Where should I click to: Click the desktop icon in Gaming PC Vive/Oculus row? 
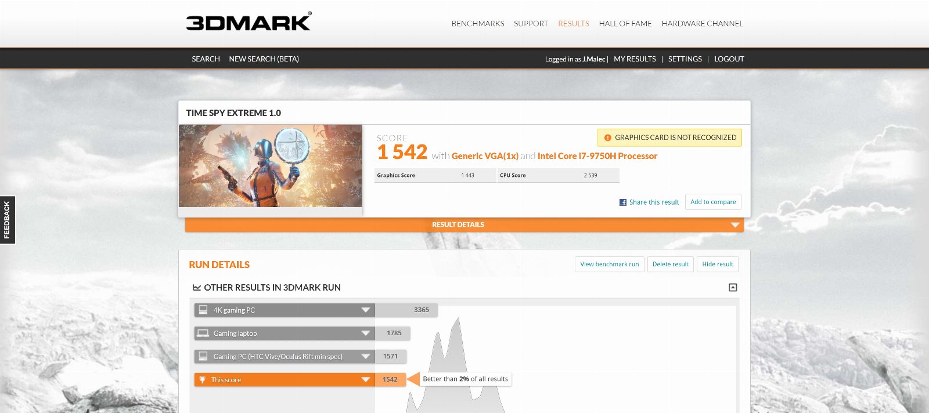tap(203, 357)
